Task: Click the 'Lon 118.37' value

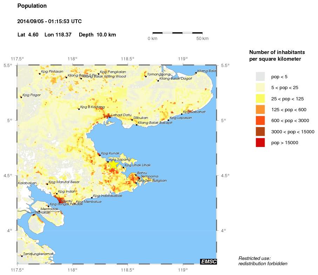Action: 58,35
